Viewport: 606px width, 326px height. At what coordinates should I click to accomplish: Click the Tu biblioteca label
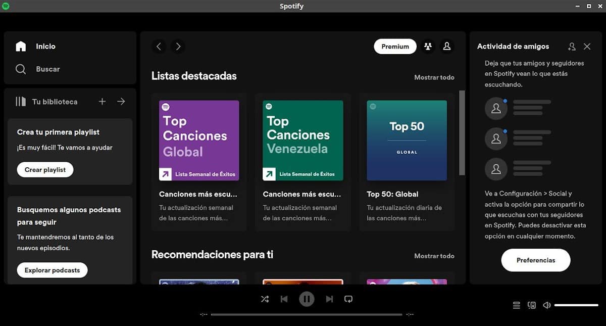point(55,102)
